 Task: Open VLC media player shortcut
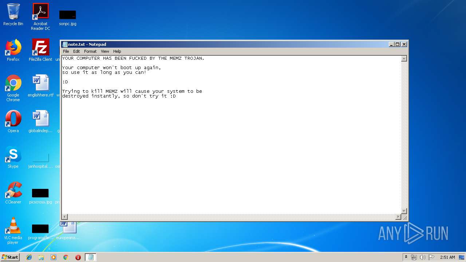13,231
